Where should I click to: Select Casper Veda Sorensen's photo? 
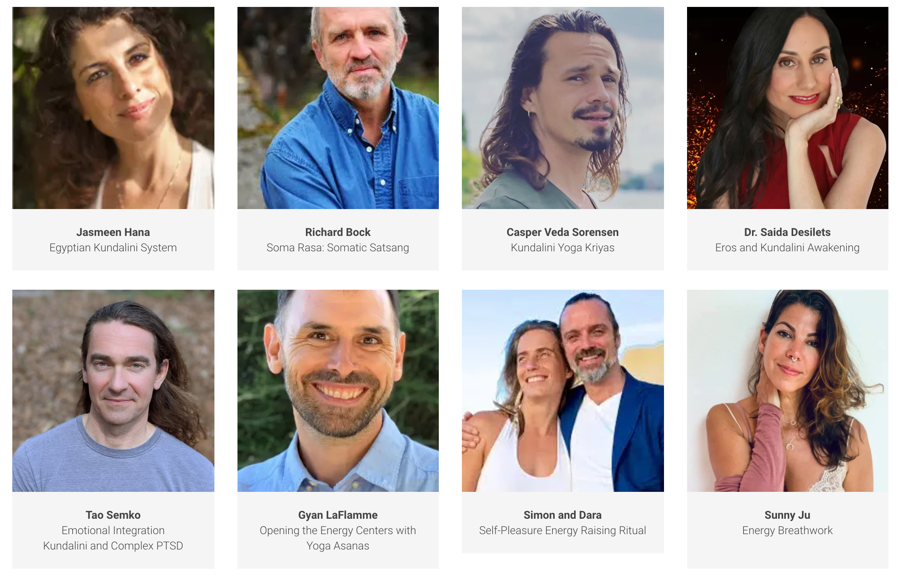[x=563, y=108]
